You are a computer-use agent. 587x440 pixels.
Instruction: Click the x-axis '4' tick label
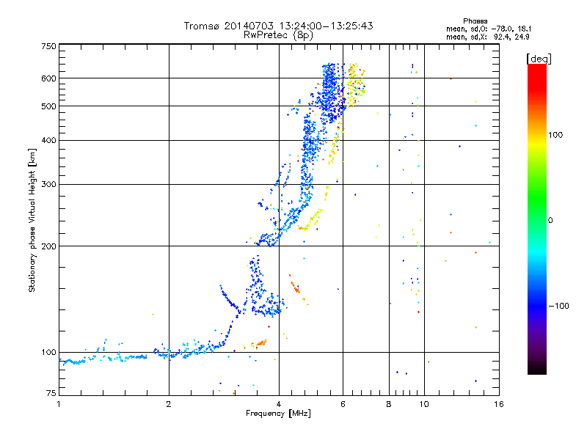tap(279, 404)
